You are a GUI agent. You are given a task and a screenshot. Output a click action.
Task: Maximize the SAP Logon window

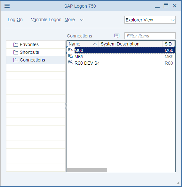(166, 6)
